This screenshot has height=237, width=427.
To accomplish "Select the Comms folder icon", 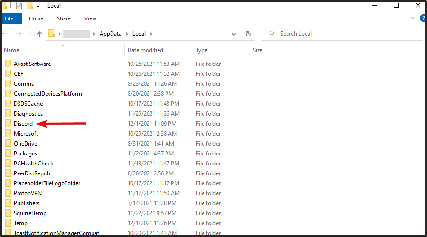I will [8, 84].
